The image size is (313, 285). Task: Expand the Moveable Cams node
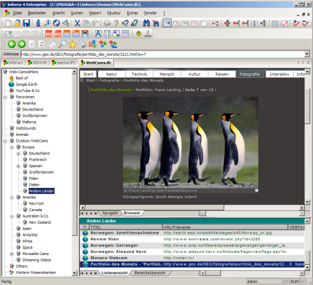pos(12,254)
